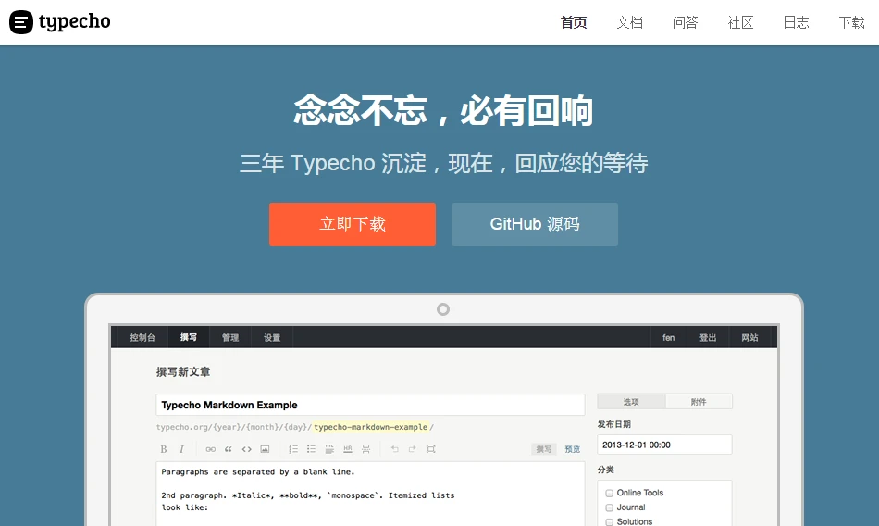Click the blockquote icon in editor
This screenshot has width=879, height=526.
point(229,449)
